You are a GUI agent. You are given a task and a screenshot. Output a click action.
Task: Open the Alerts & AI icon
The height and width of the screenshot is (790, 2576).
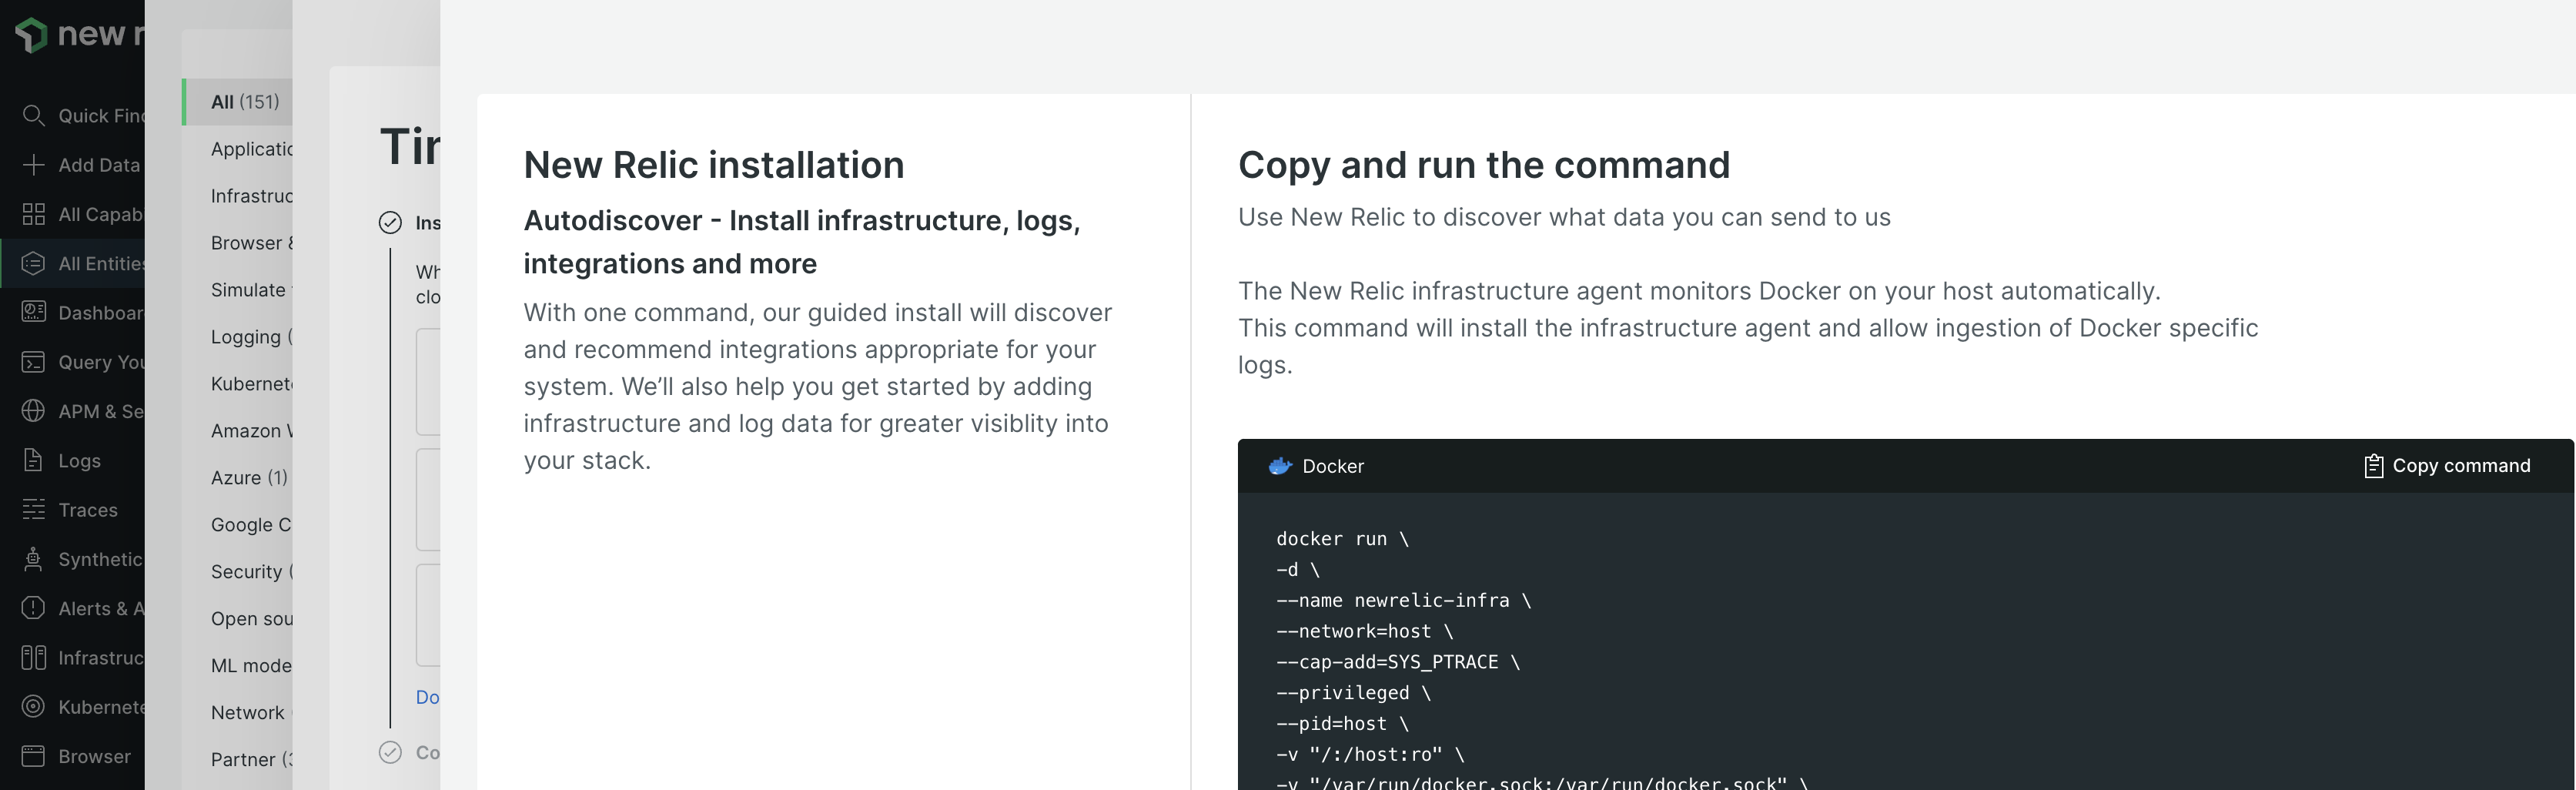coord(33,608)
